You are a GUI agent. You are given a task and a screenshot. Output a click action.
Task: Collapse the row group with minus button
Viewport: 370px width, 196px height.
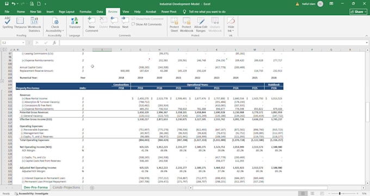(2, 81)
